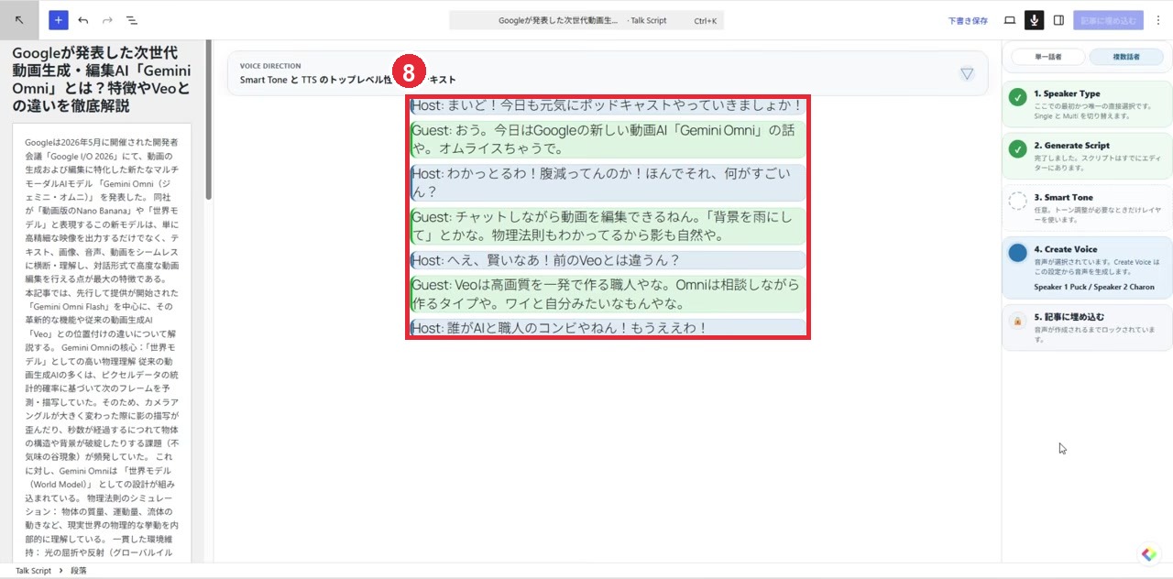Click the 段落 breadcrumb item
The height and width of the screenshot is (579, 1173).
pos(79,571)
